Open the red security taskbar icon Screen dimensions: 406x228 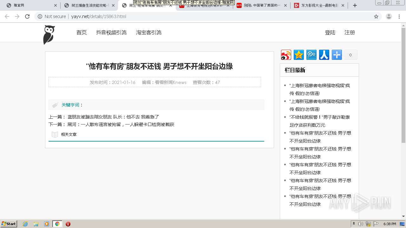[x=68, y=224]
